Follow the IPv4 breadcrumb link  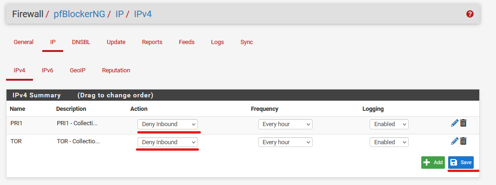(143, 14)
